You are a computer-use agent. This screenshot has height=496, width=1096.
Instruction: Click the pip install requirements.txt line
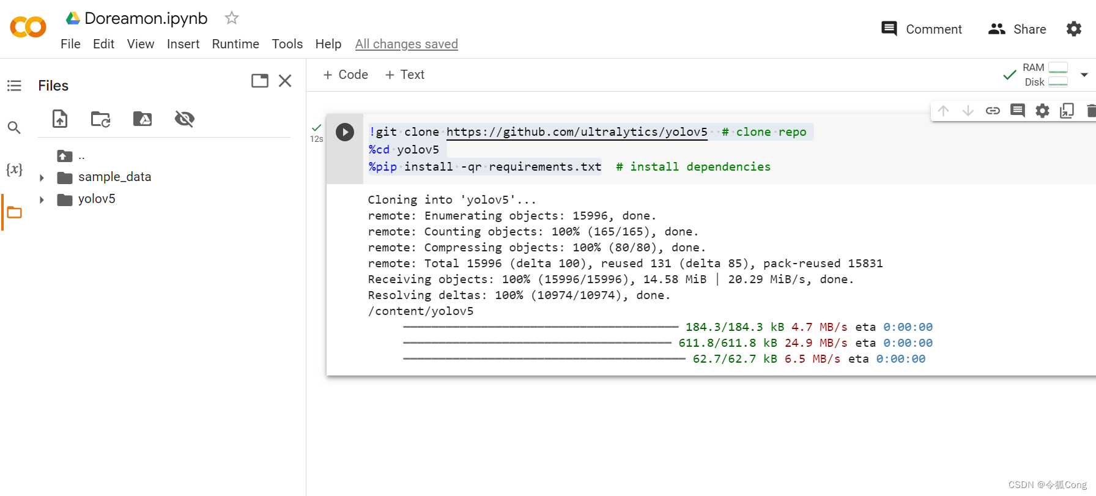(x=485, y=167)
